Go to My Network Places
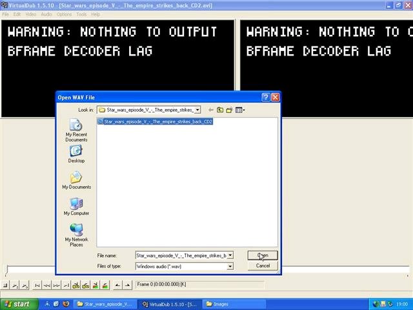Screen dimensions: 413x310 76,235
